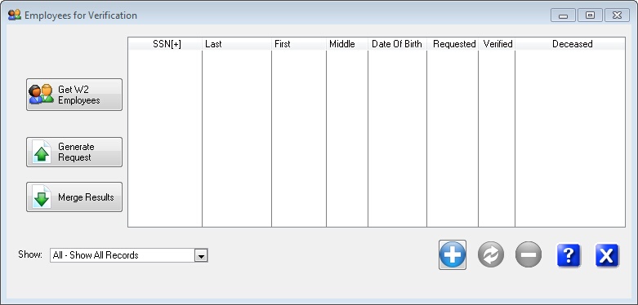Click the Employees for Verification title icon
The height and width of the screenshot is (305, 638).
[x=15, y=15]
